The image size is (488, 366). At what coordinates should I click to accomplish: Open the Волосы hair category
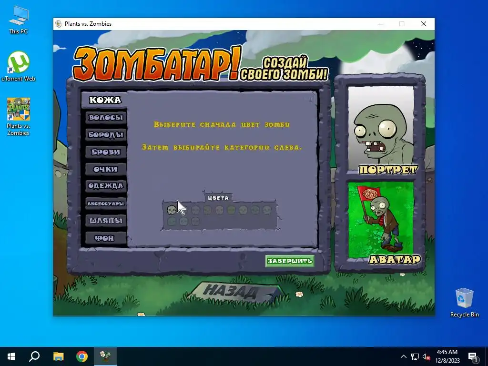pyautogui.click(x=106, y=117)
